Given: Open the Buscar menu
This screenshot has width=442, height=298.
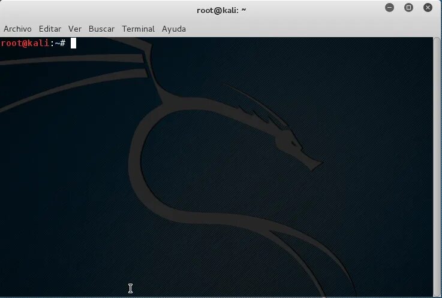Looking at the screenshot, I should tap(101, 29).
